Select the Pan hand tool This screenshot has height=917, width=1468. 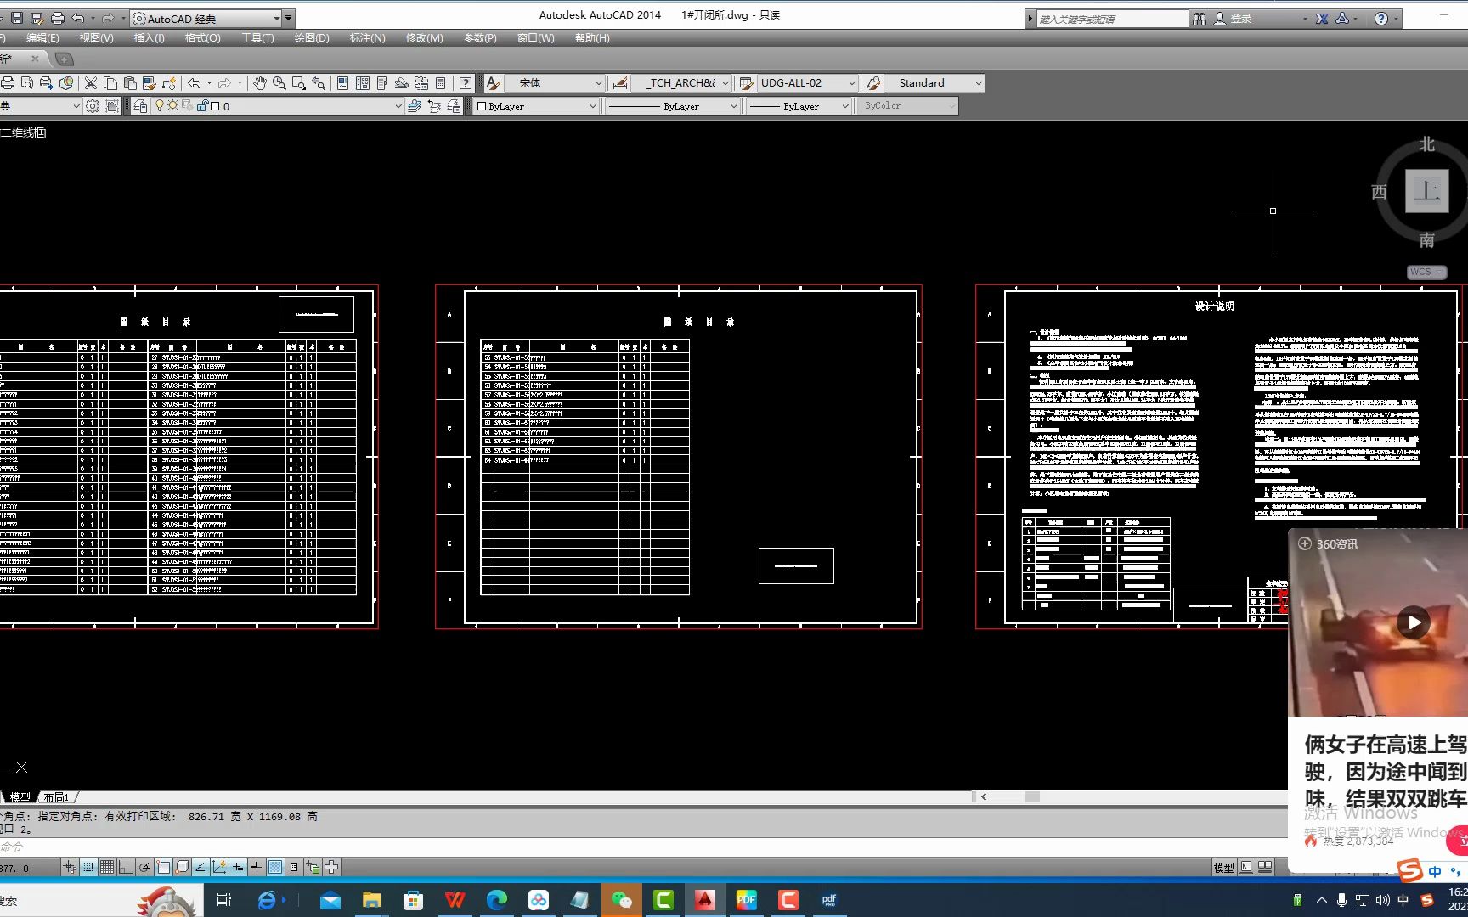pos(260,83)
